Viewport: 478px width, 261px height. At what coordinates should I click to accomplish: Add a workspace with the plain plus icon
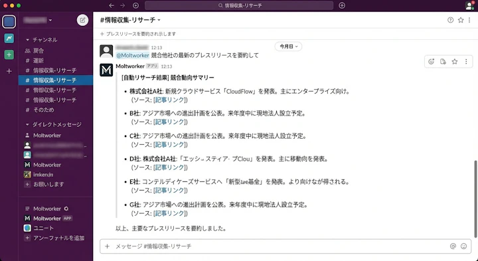click(x=9, y=71)
